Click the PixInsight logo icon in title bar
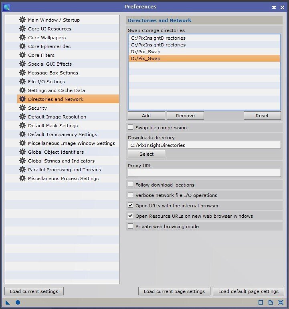 [x=6, y=7]
